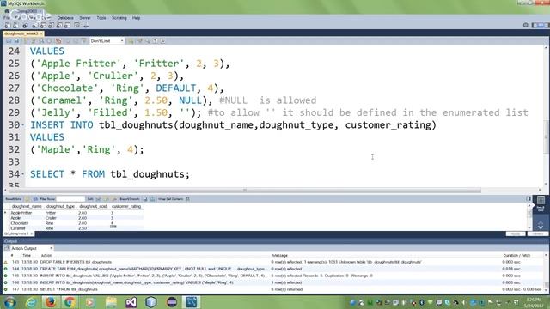Export recordset icon in result toolbar
550x309 pixels.
click(x=145, y=199)
